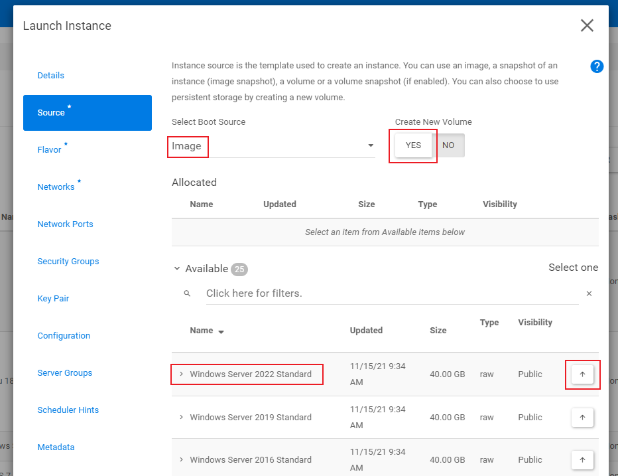Select the Source step
The height and width of the screenshot is (476, 618).
pyautogui.click(x=88, y=112)
